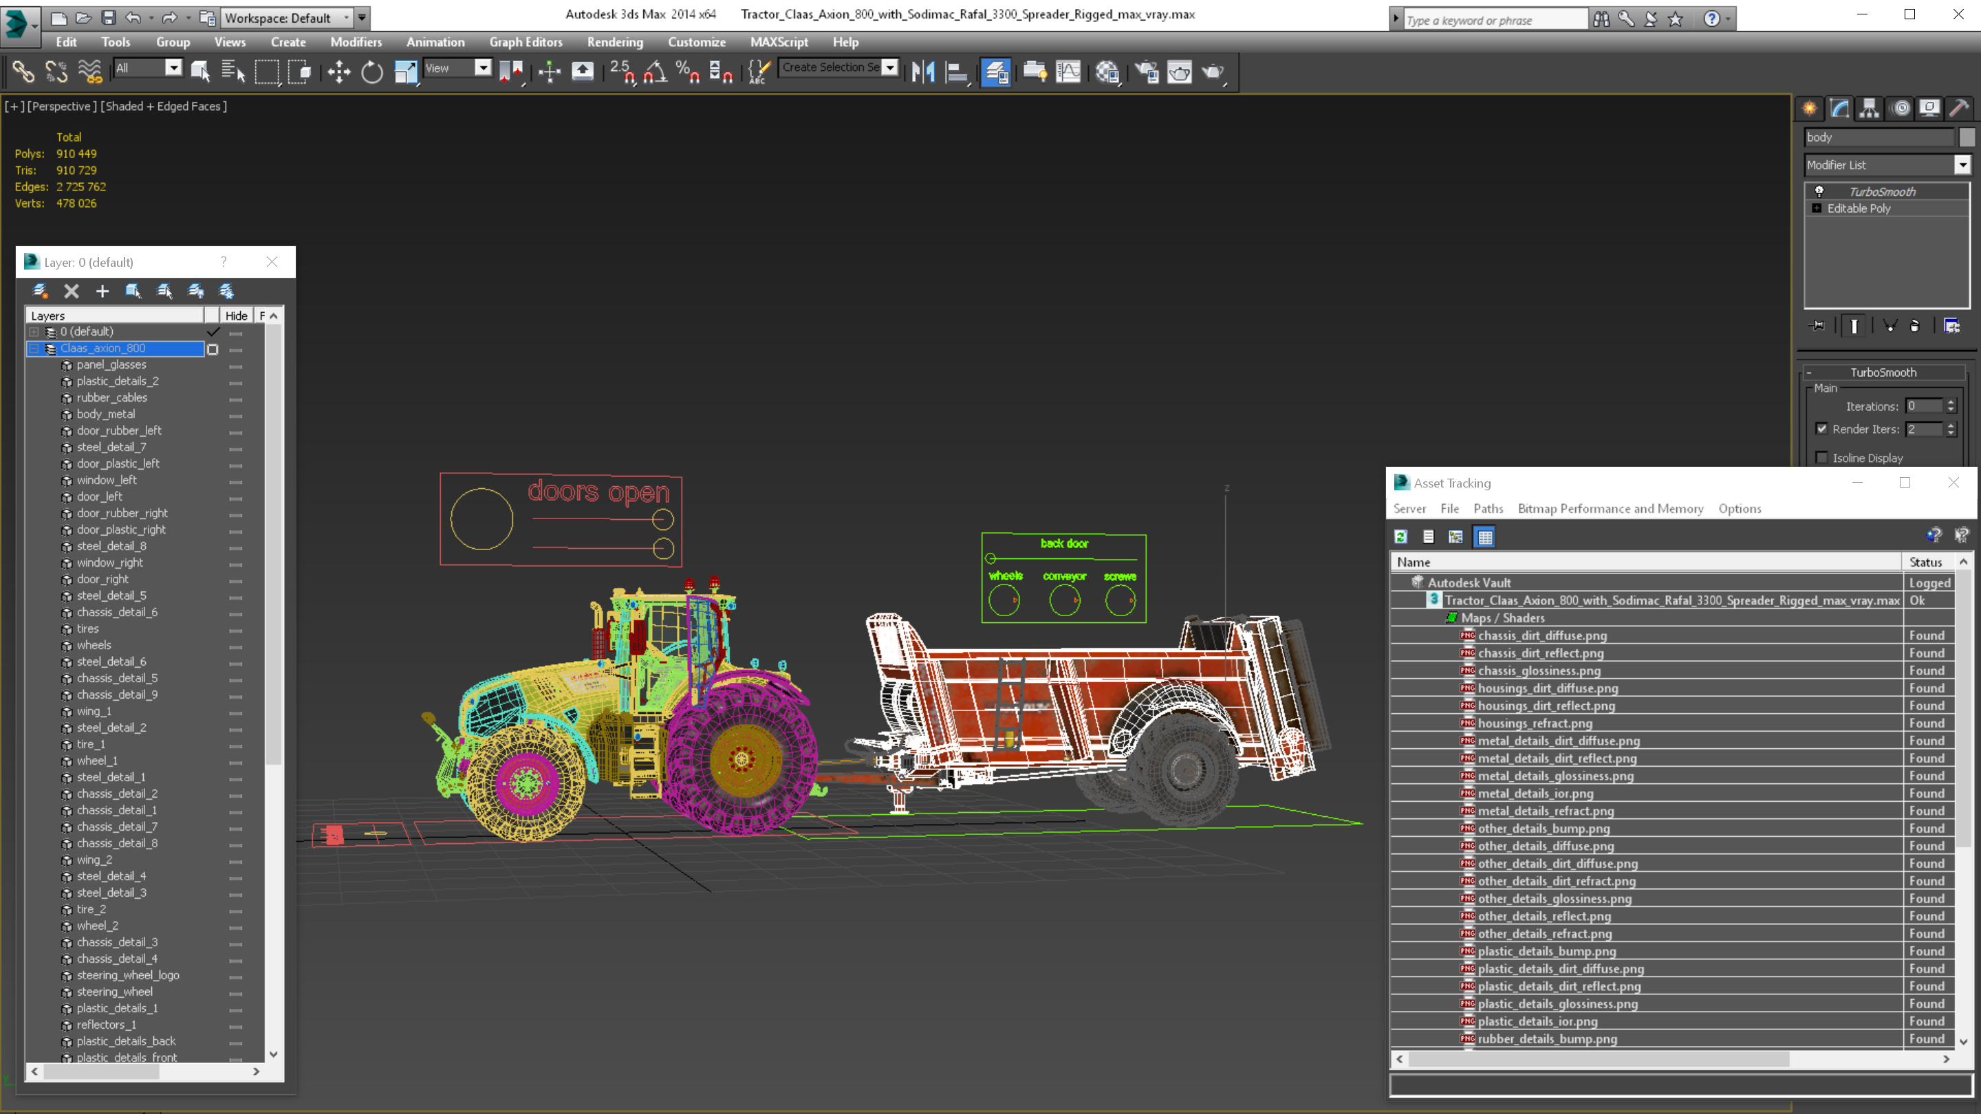Open the Workspace Default dropdown
Screen dimensions: 1981x1114
(346, 17)
